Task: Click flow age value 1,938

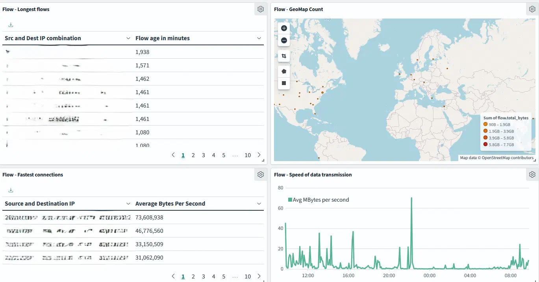Action: [x=142, y=52]
